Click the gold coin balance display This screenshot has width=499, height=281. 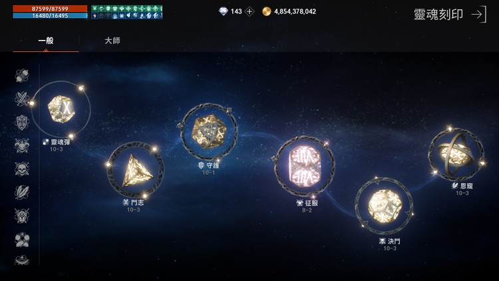[x=289, y=11]
